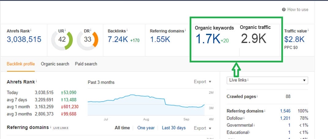Click info icon next to Ahrefs Rank header
The width and height of the screenshot is (328, 139).
coord(31,30)
